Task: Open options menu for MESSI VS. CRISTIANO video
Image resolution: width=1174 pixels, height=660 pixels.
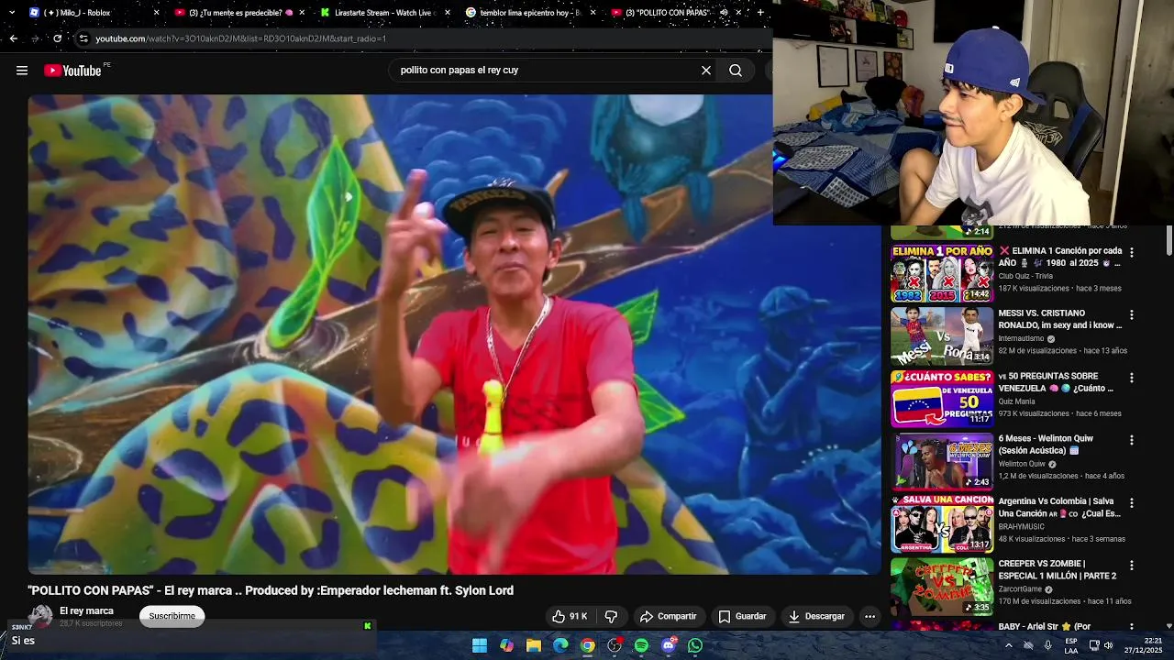Action: click(1131, 314)
